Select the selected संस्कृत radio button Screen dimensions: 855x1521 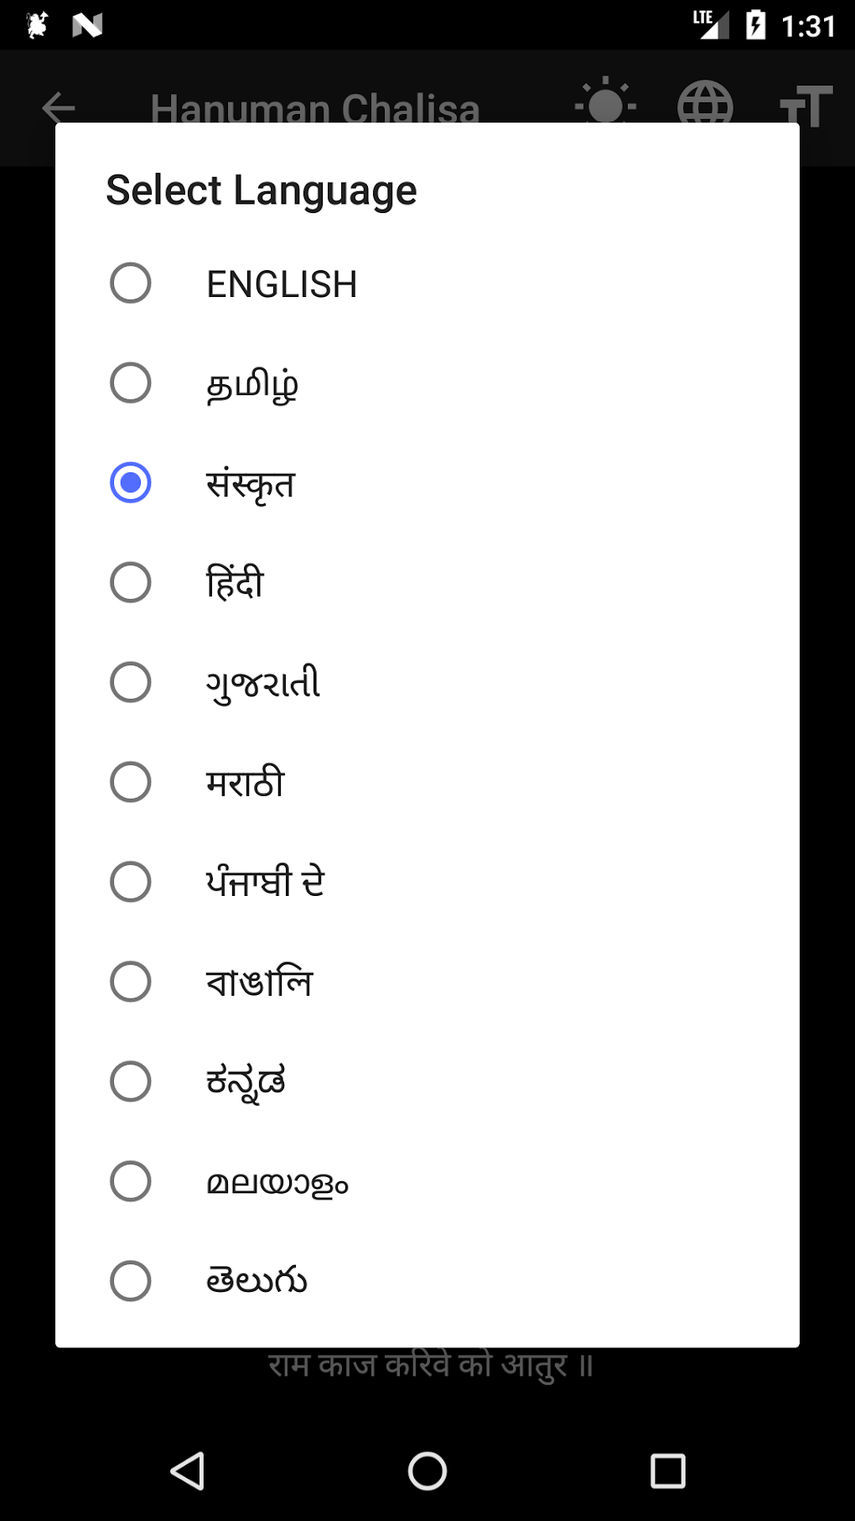131,483
